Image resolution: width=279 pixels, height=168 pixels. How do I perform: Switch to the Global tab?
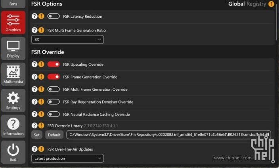(237, 4)
